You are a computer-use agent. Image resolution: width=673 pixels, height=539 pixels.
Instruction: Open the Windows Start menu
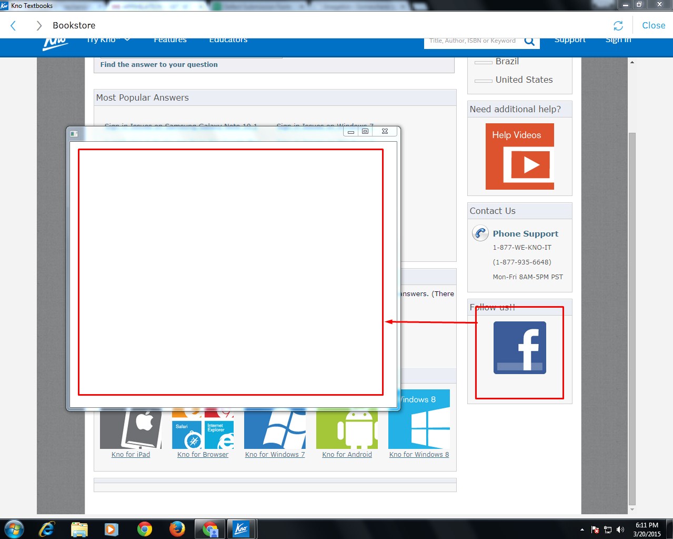14,528
